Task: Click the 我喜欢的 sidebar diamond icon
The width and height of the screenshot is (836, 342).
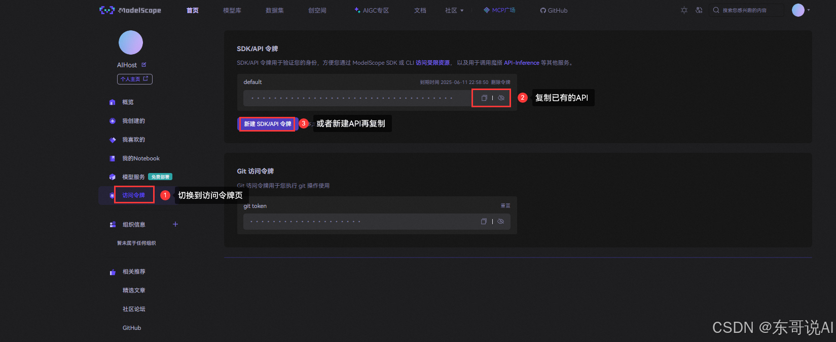Action: tap(113, 140)
